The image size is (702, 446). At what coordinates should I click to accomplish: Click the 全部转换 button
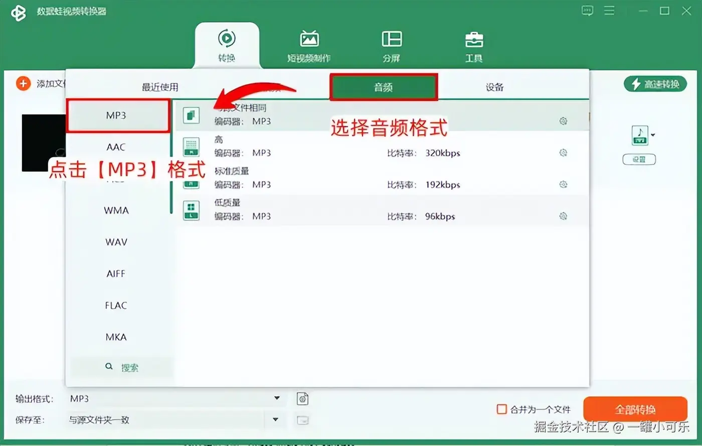pyautogui.click(x=635, y=409)
